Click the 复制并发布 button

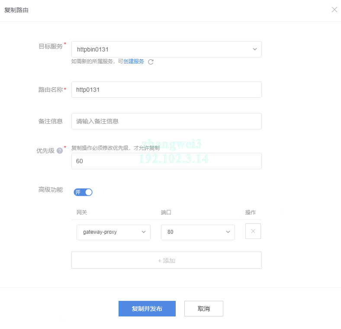click(x=147, y=309)
